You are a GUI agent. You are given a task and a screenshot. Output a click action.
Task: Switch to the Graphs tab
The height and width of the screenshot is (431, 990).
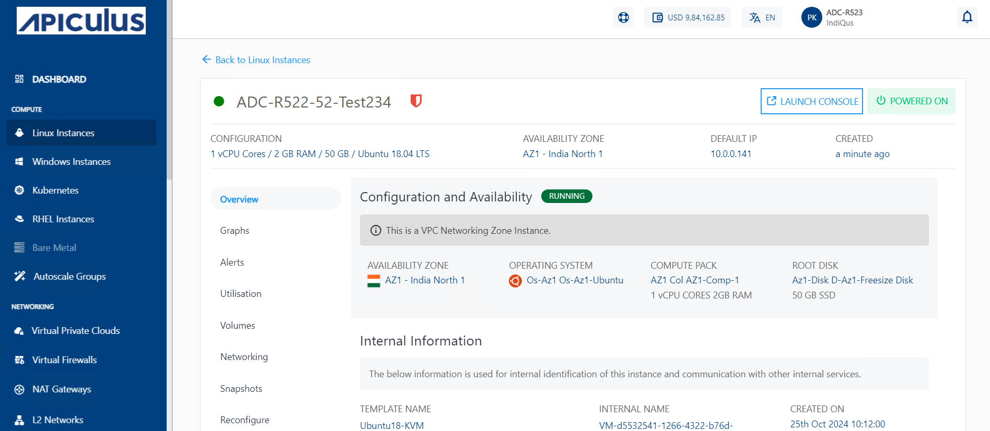point(235,231)
